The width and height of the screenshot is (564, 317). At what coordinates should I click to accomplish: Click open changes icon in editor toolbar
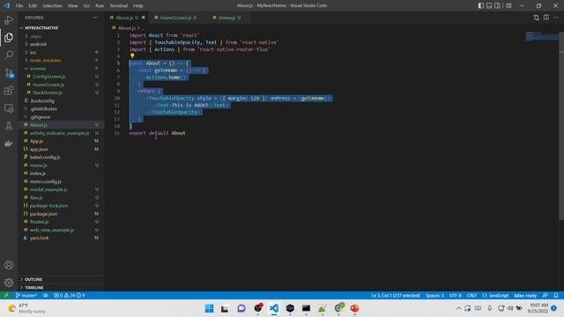click(x=537, y=18)
